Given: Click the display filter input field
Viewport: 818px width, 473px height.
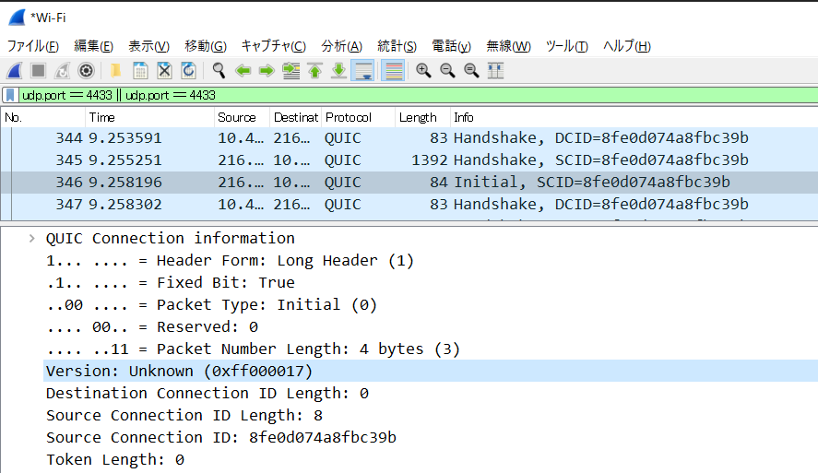Looking at the screenshot, I should point(418,96).
